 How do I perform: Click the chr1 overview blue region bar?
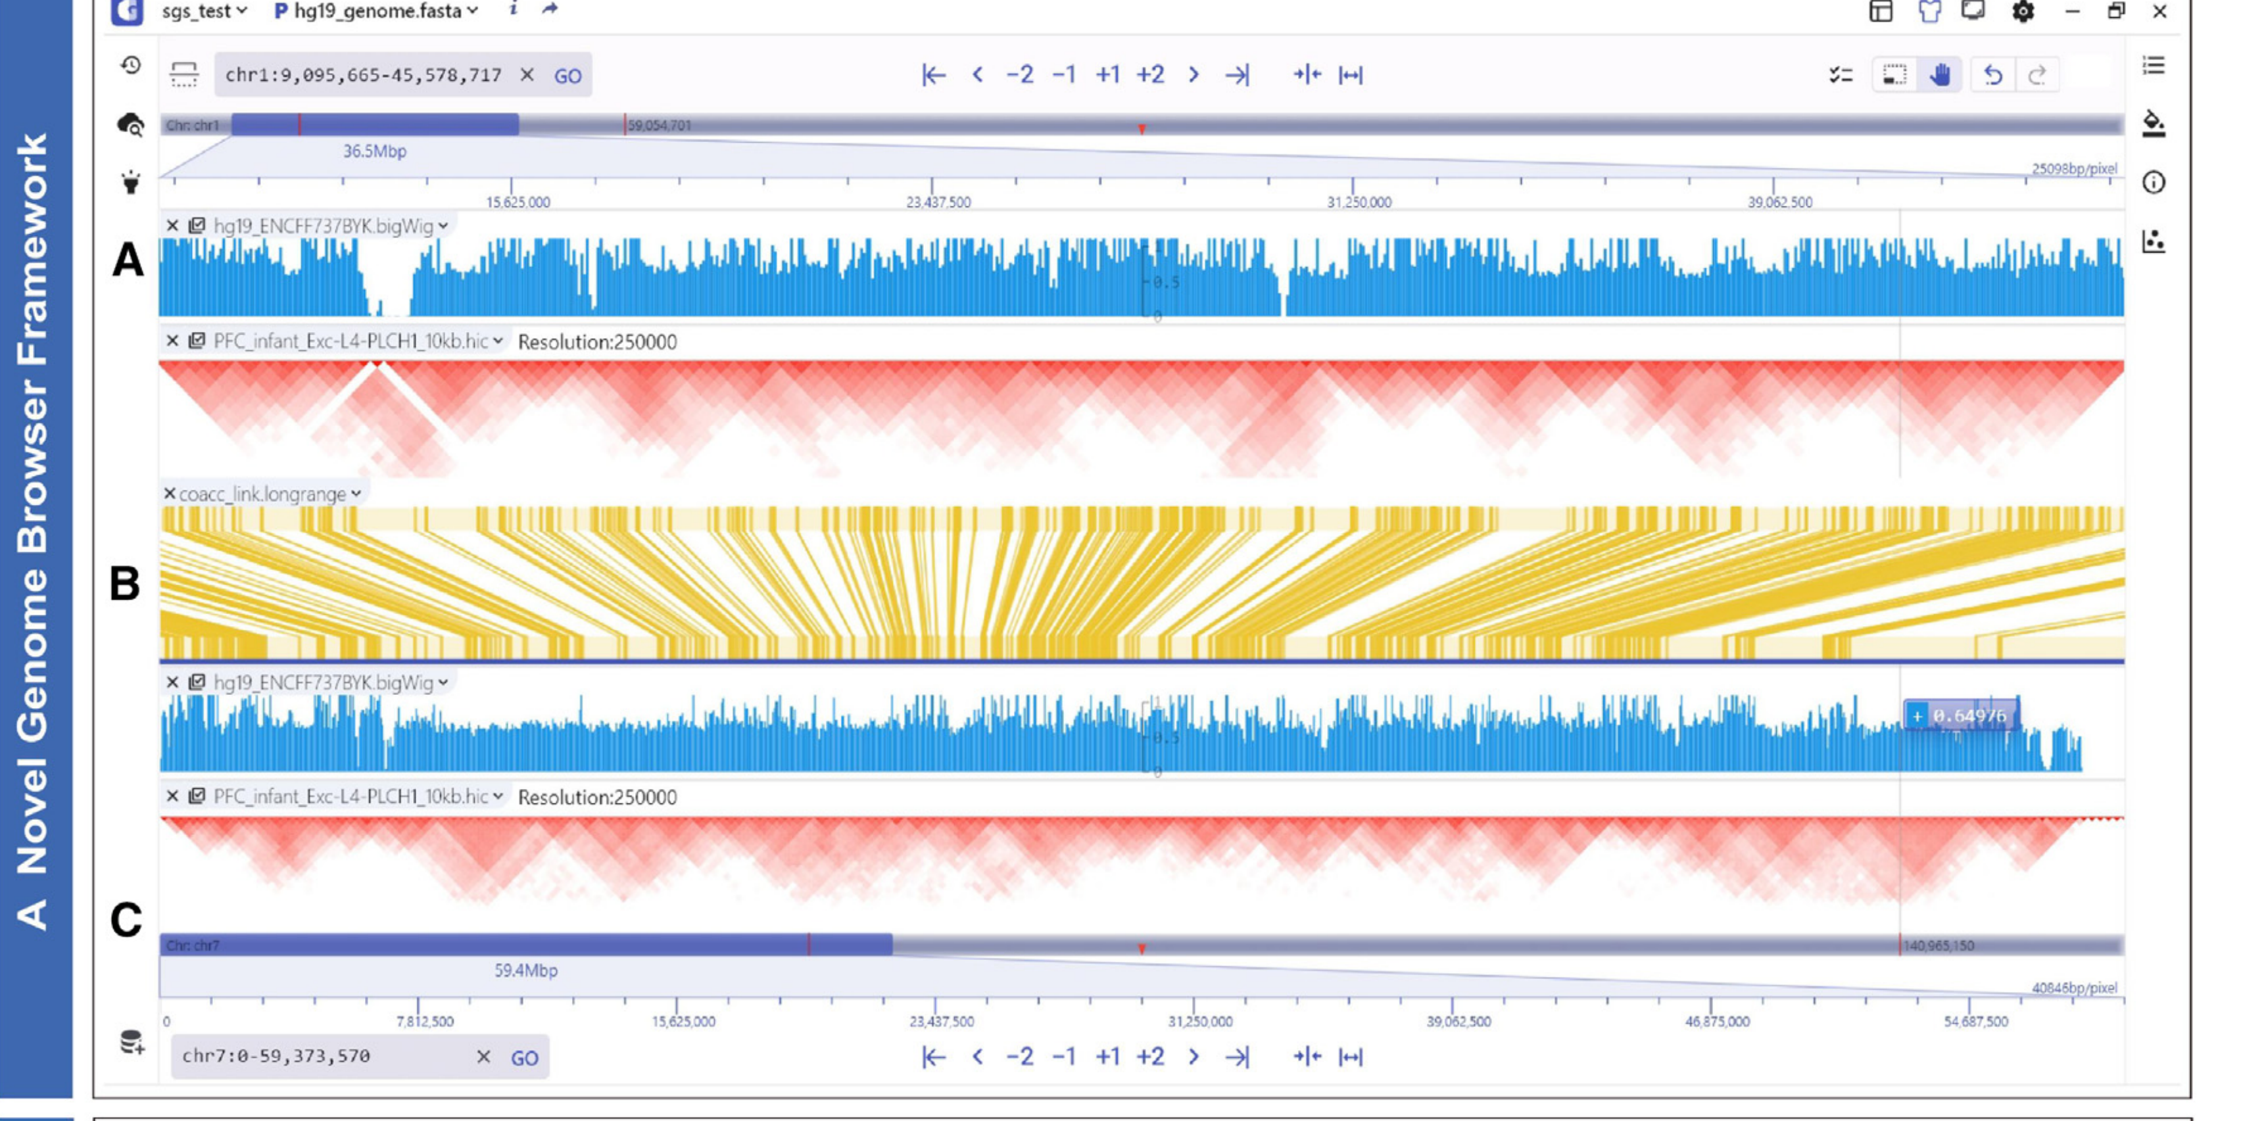(374, 125)
